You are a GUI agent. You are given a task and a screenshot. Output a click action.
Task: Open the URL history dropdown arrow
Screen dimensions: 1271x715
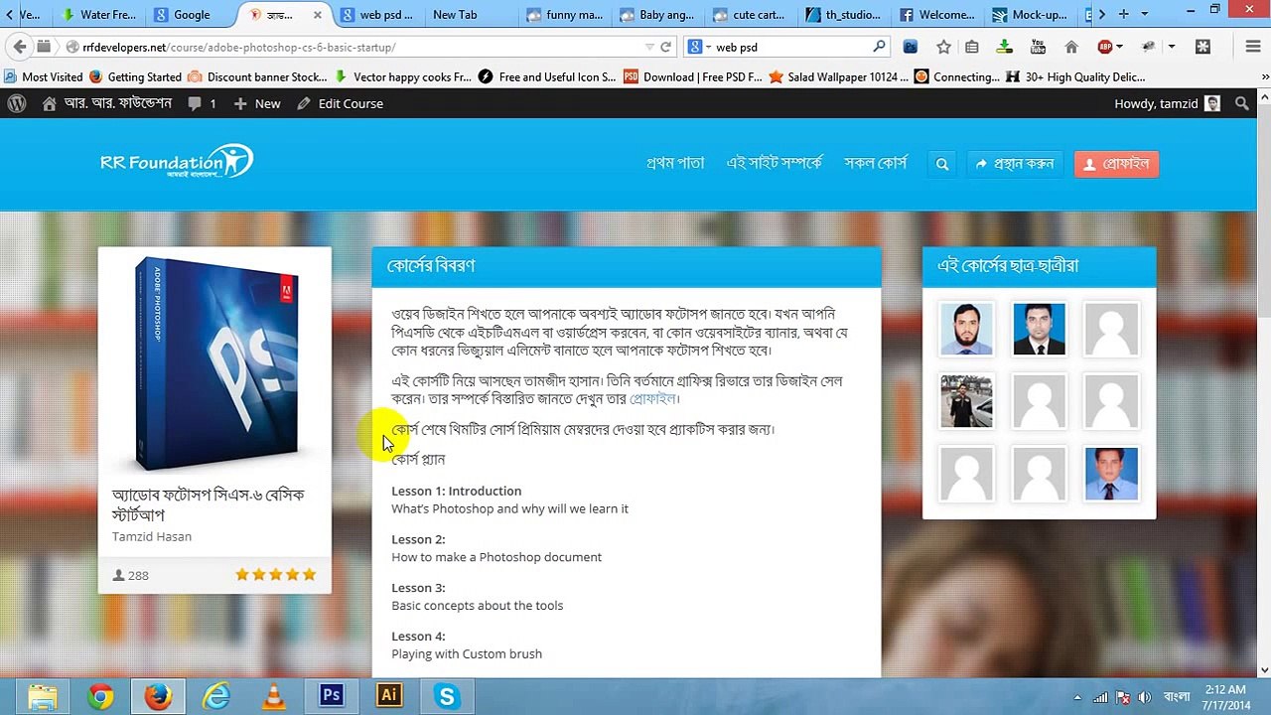pos(649,47)
